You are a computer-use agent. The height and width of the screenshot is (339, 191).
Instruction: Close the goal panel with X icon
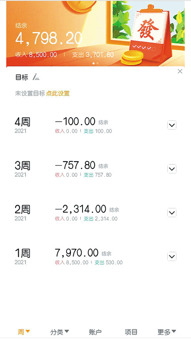[180, 71]
